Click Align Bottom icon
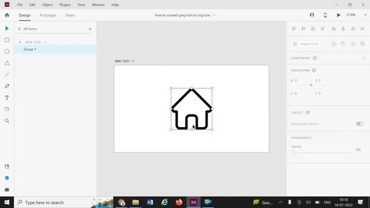 pos(313,29)
